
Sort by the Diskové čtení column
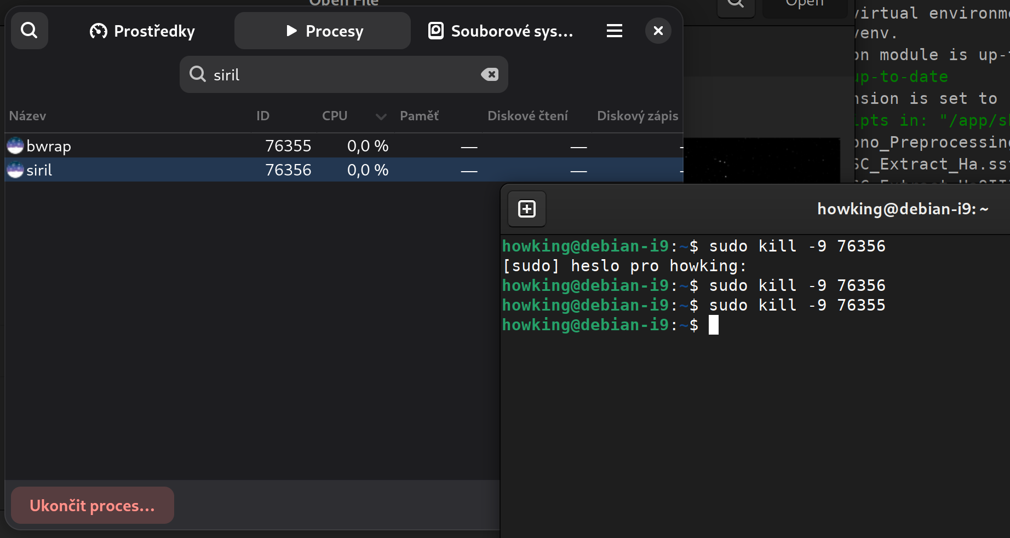coord(527,116)
